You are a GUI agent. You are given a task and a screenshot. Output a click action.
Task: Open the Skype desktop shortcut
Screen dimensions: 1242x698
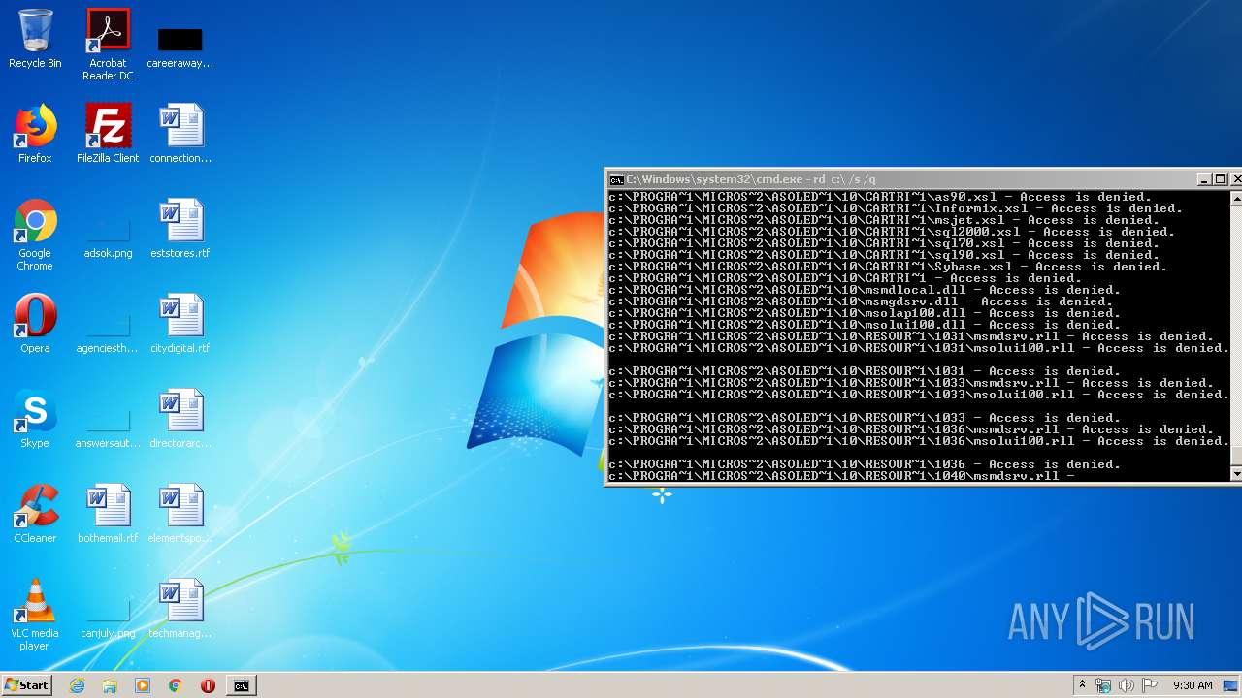[35, 420]
